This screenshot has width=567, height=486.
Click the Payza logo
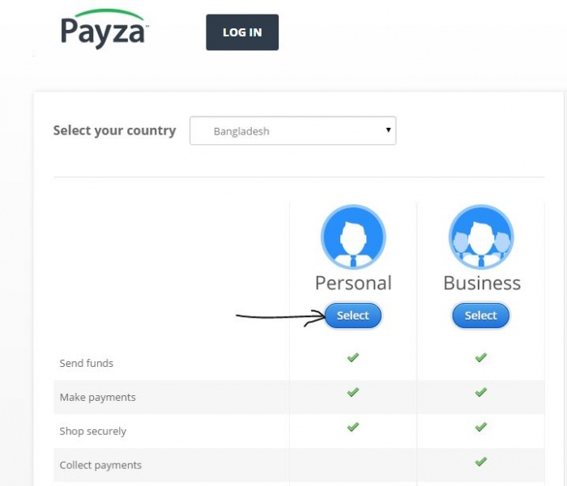click(x=104, y=30)
